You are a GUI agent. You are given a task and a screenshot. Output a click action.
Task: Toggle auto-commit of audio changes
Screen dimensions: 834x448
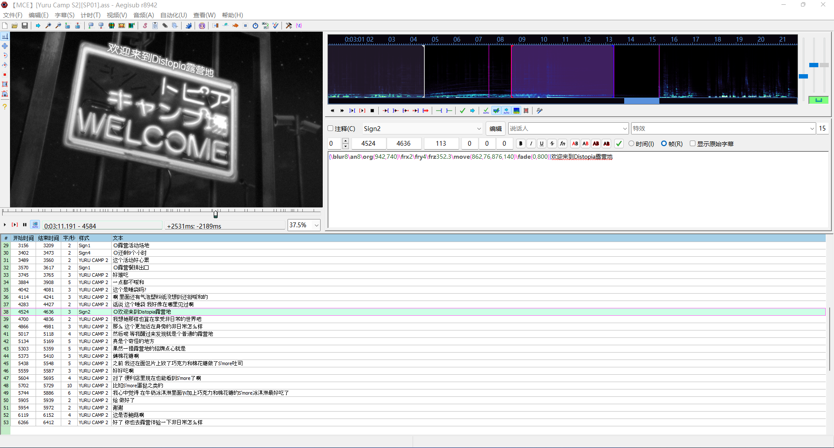pyautogui.click(x=486, y=111)
